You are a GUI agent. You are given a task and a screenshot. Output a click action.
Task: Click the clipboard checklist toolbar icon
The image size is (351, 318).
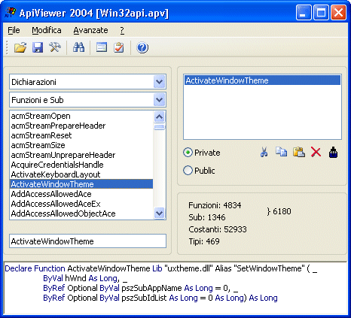[118, 47]
